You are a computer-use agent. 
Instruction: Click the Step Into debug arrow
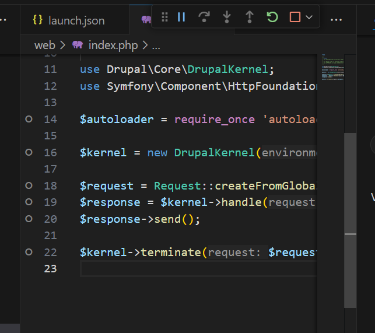point(227,17)
